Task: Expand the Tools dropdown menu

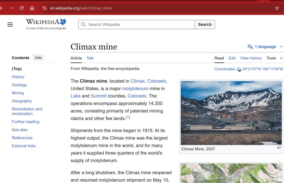Action: [275, 58]
